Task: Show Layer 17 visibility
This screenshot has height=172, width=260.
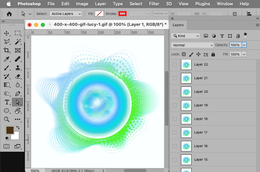Action: (175, 133)
